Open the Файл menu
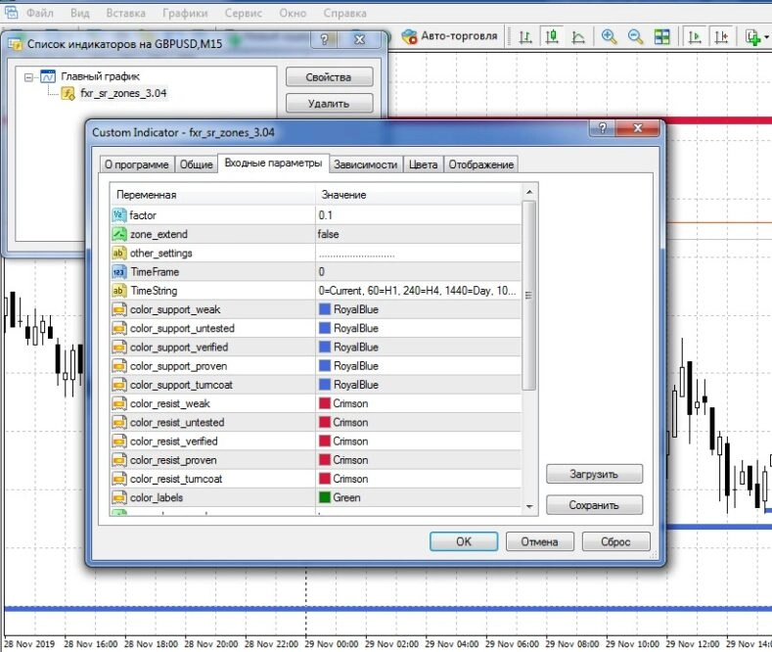 [39, 13]
